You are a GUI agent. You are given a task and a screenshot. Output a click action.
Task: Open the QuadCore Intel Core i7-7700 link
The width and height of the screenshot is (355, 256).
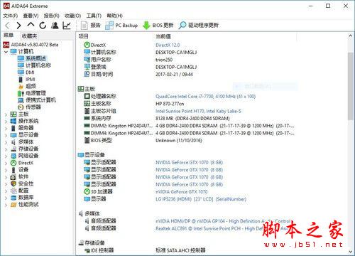[x=205, y=97]
